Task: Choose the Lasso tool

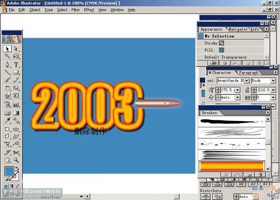Action: [16, 56]
